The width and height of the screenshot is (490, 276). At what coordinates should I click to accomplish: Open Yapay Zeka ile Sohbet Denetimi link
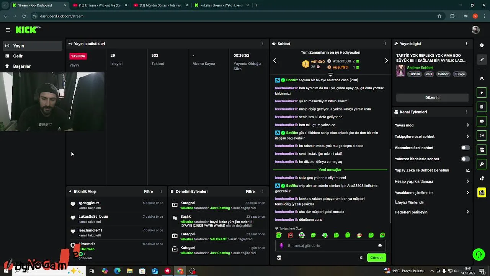[432, 170]
